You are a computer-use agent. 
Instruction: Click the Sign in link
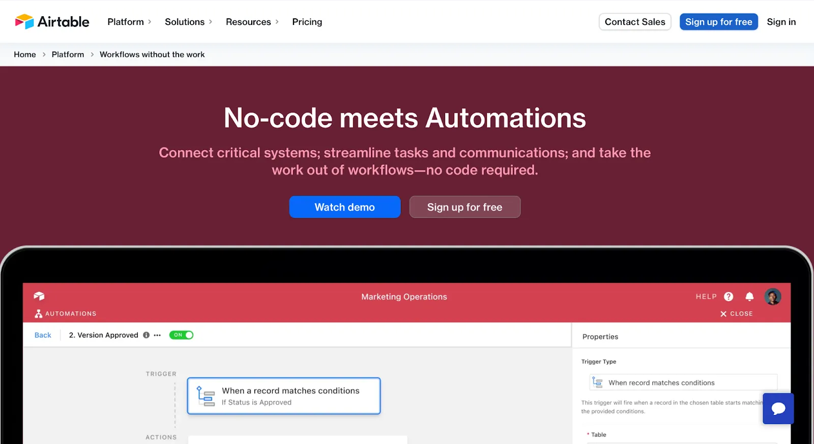[x=781, y=22]
